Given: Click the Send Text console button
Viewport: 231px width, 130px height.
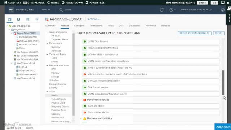Looking at the screenshot, I should pyautogui.click(x=13, y=3).
